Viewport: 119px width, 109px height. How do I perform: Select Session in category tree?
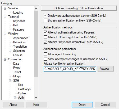point(13,8)
